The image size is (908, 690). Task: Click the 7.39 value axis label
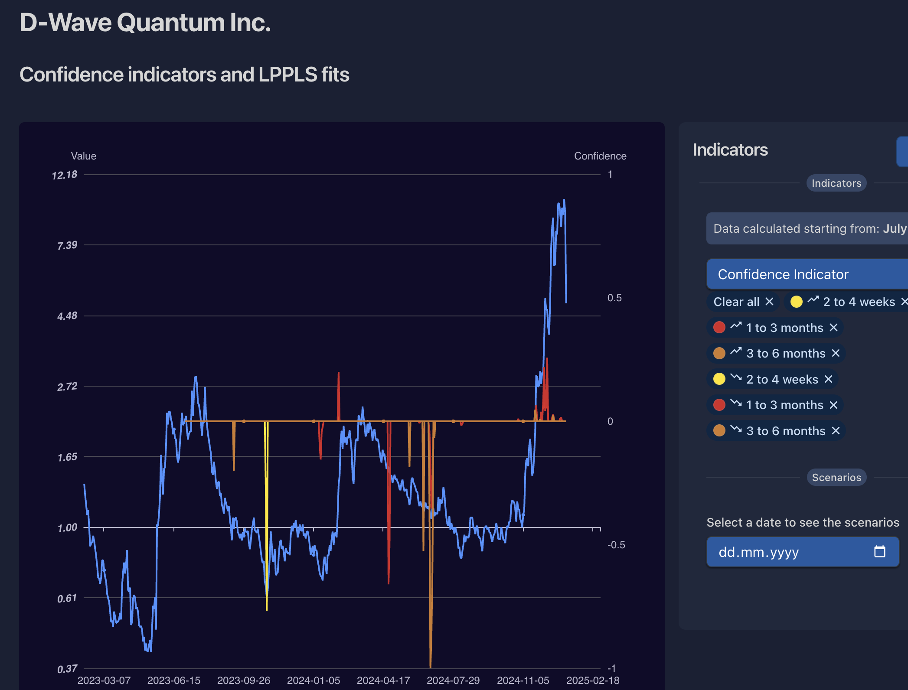point(67,245)
